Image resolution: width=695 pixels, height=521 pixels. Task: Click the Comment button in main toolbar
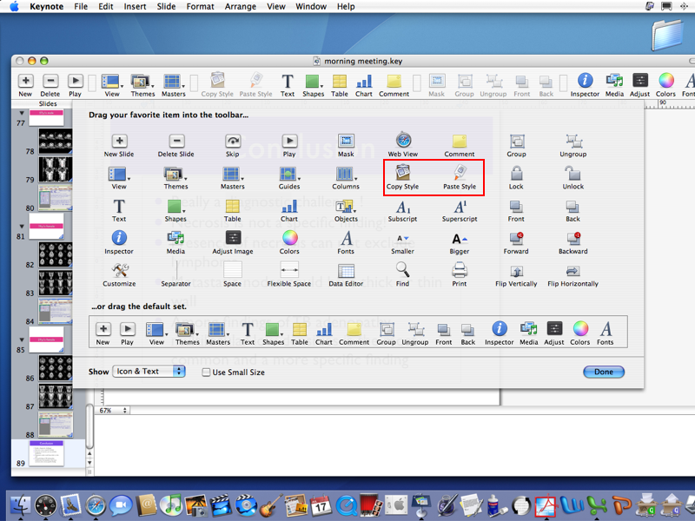point(394,85)
